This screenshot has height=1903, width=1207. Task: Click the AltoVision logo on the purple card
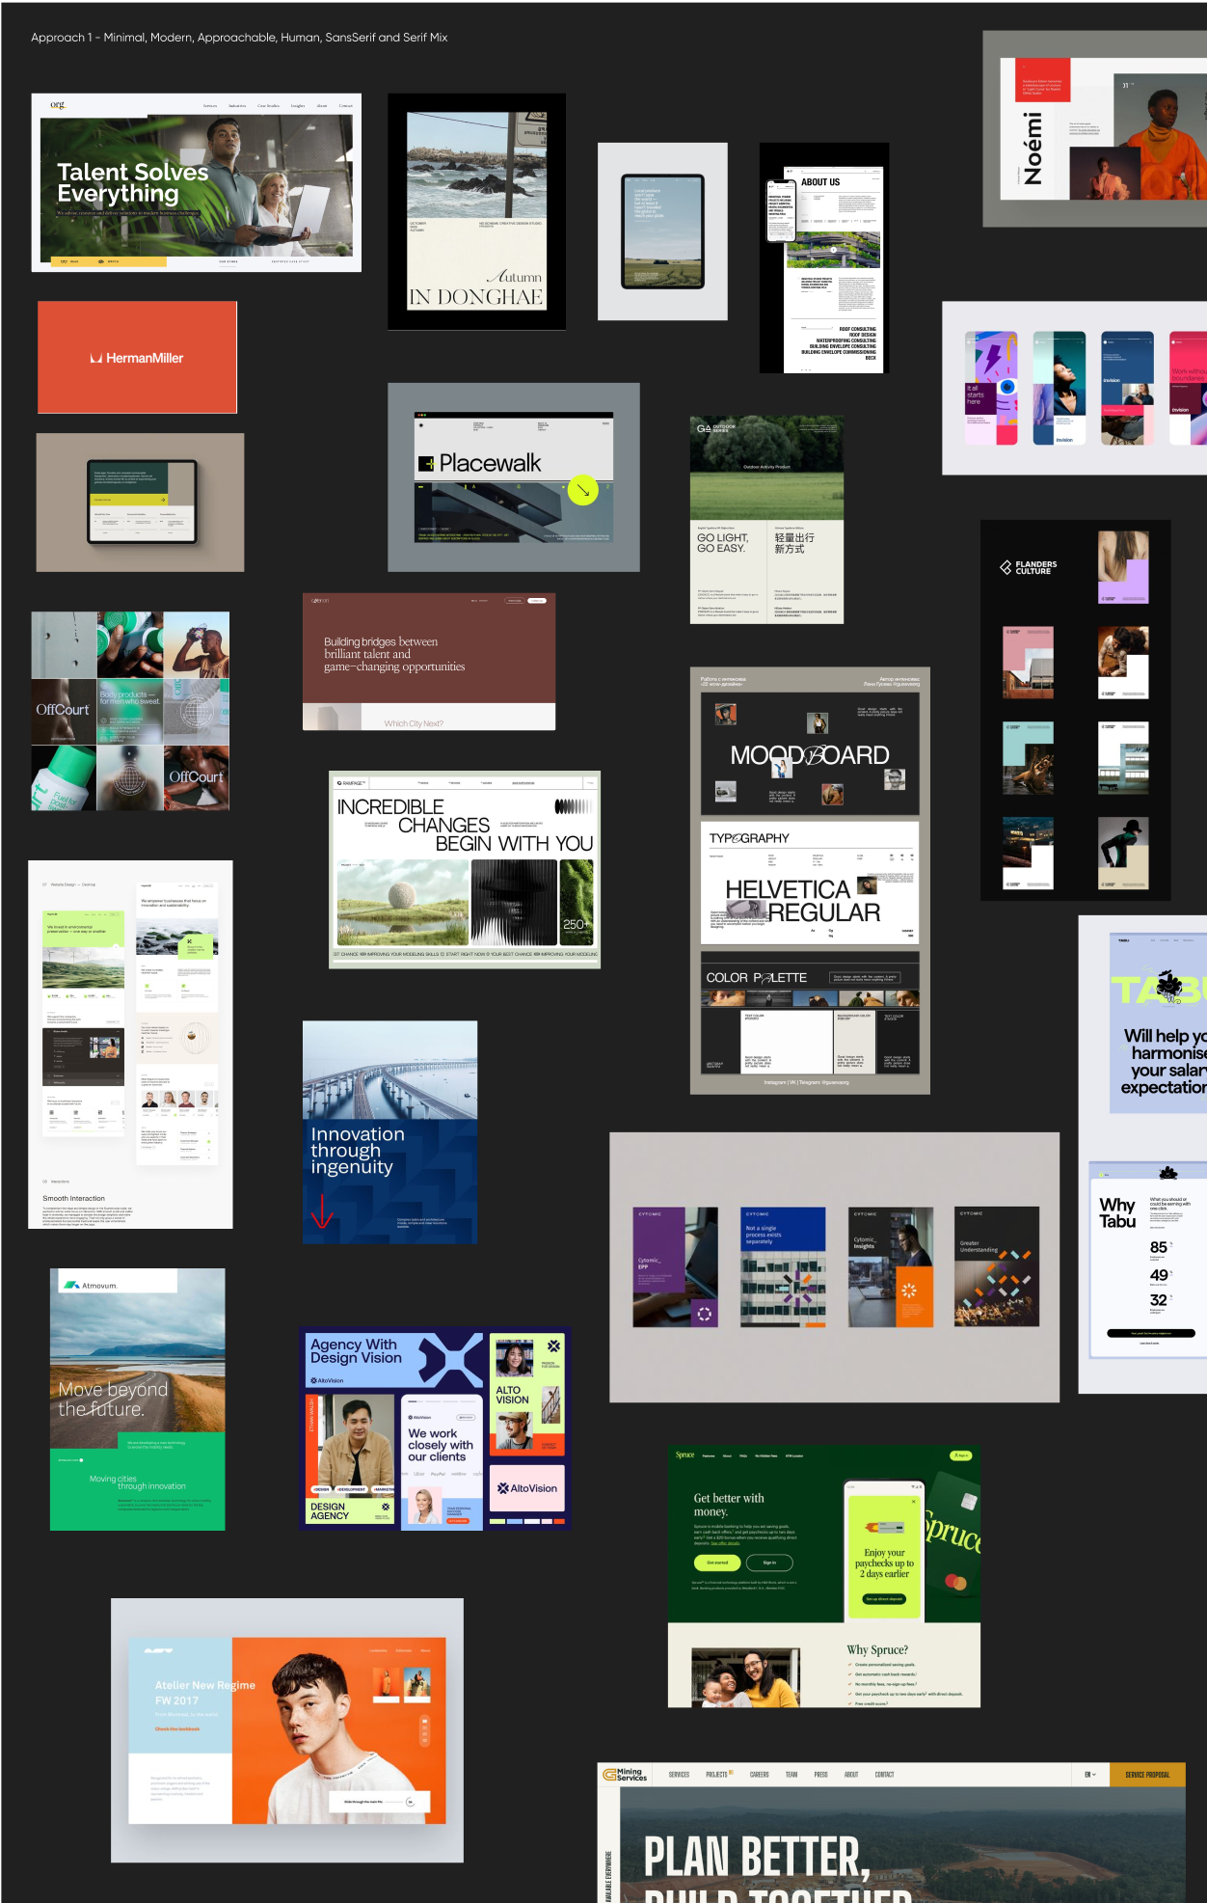(526, 1488)
